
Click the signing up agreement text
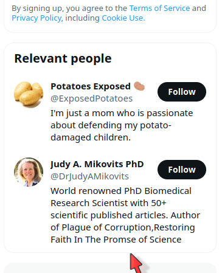pos(109,13)
